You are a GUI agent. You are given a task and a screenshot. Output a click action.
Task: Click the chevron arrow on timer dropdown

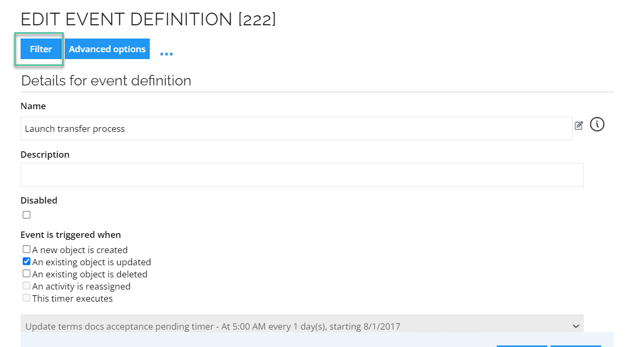coord(576,326)
